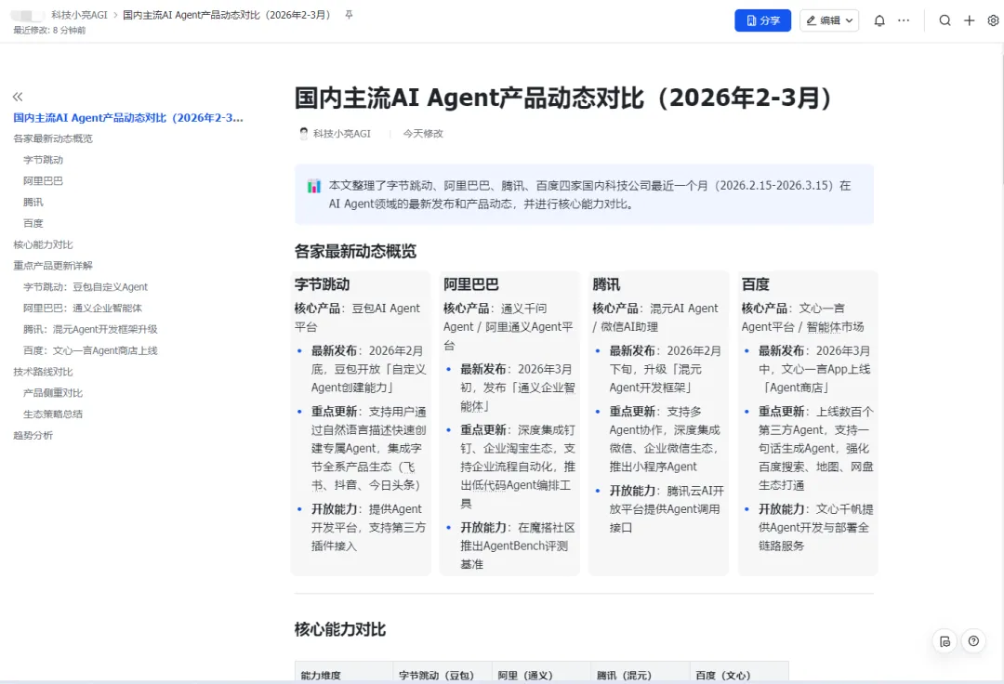1004x684 pixels.
Task: Click the workspace avatar at top left
Action: 28,16
